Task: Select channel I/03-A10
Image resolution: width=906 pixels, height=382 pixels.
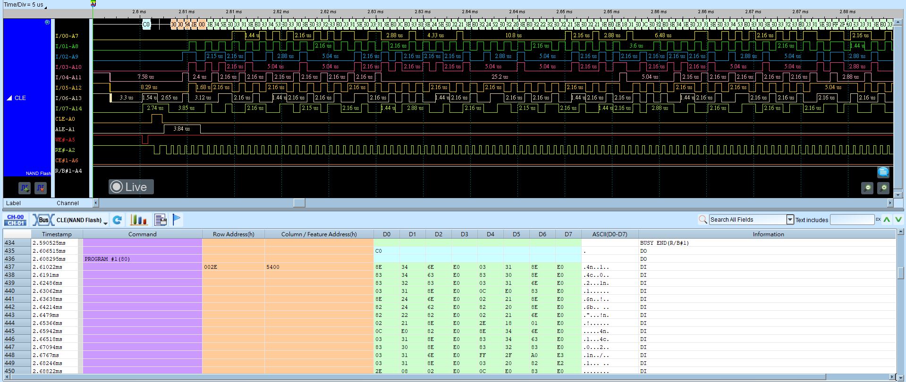Action: (x=68, y=67)
